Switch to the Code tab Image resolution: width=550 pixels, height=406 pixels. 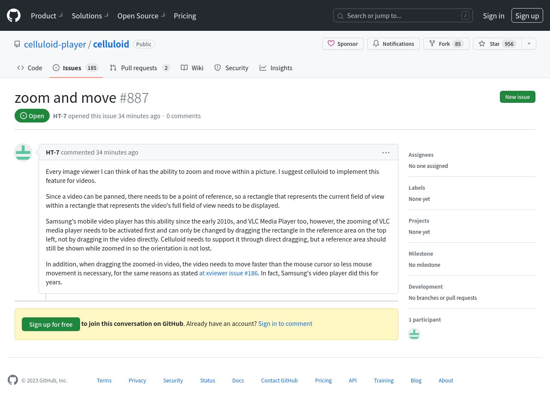(x=30, y=68)
